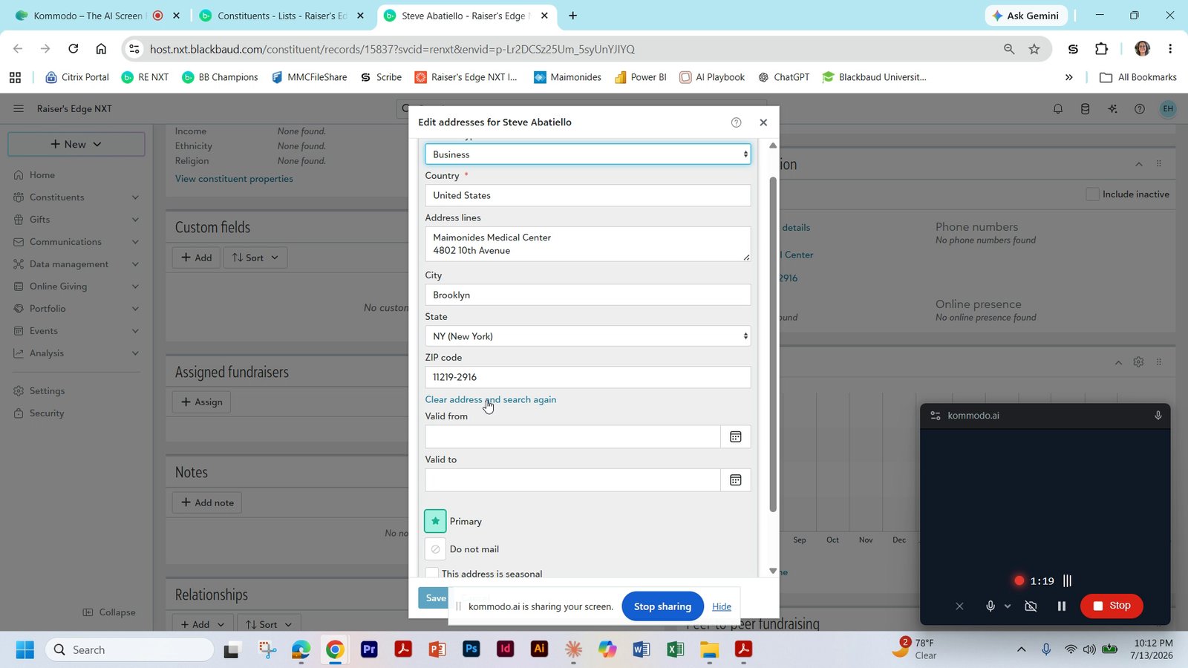The image size is (1188, 668).
Task: Disable camera in Kommodo widget
Action: 1031,606
